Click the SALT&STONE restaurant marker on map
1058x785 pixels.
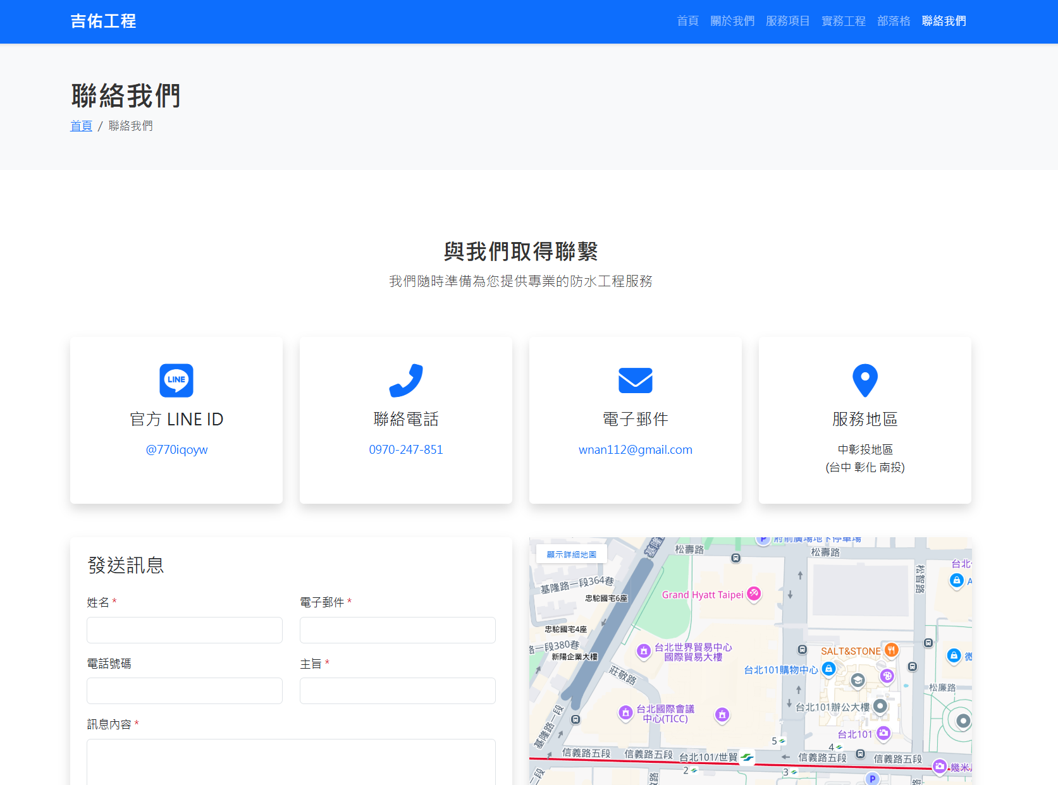pos(892,650)
